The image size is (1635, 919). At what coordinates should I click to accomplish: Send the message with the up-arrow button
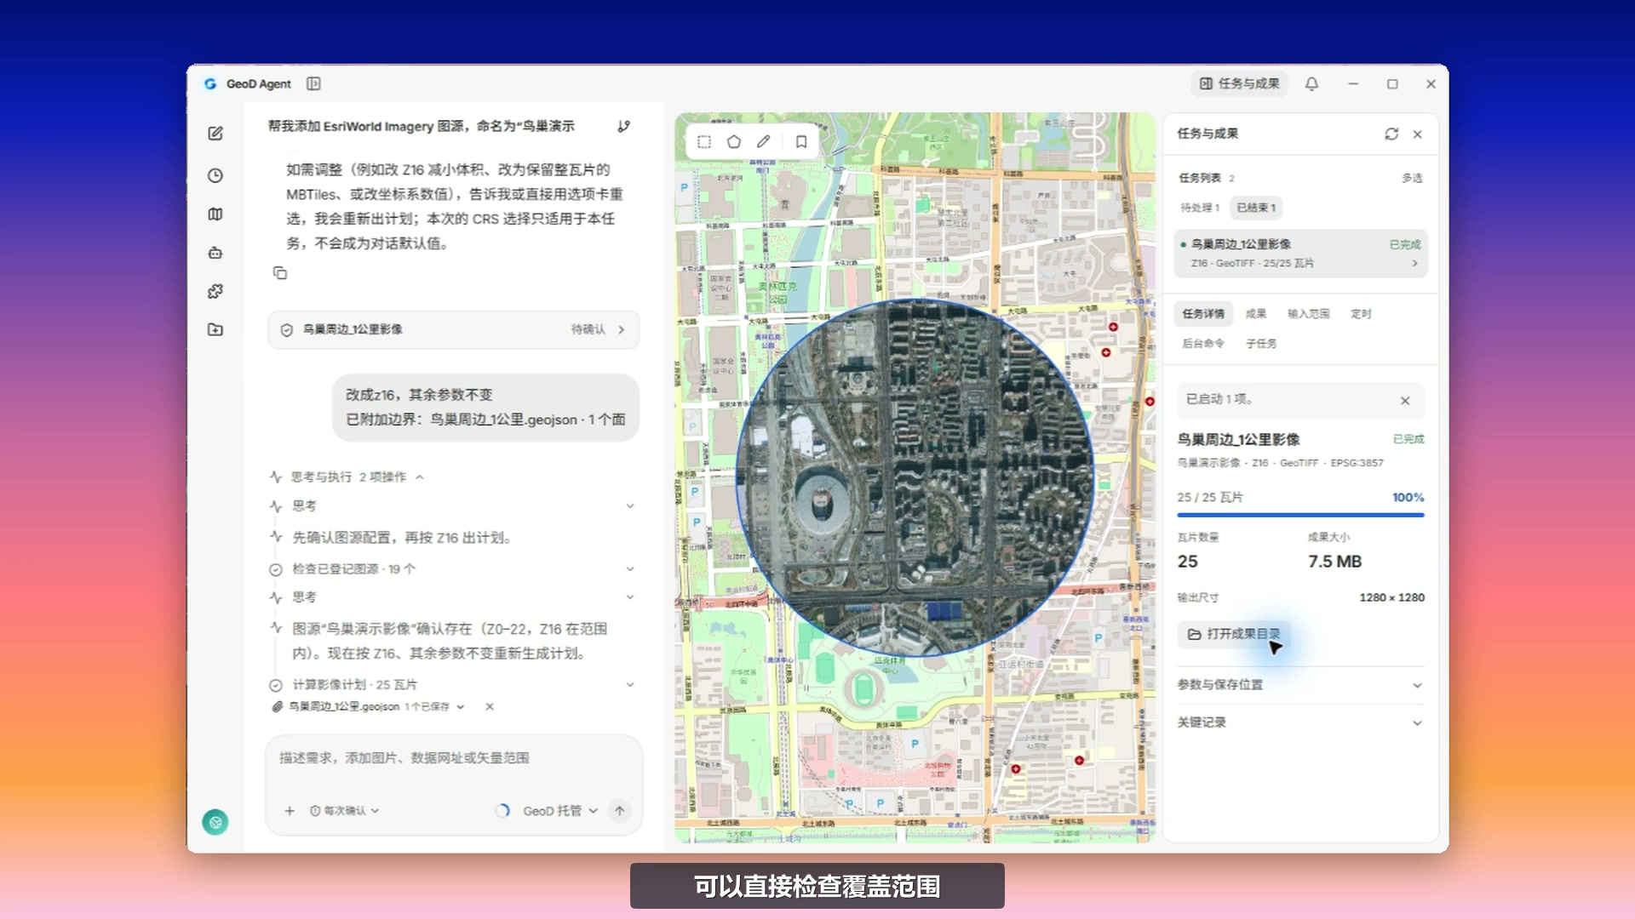point(620,811)
